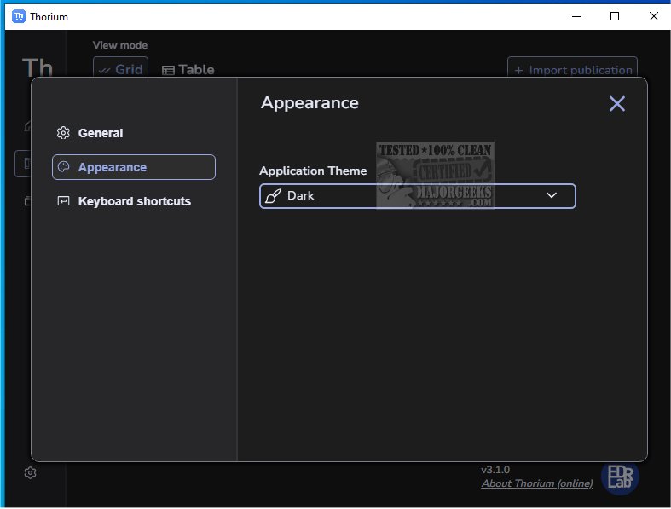
Task: Close the settings dialog with the X
Action: pos(617,104)
